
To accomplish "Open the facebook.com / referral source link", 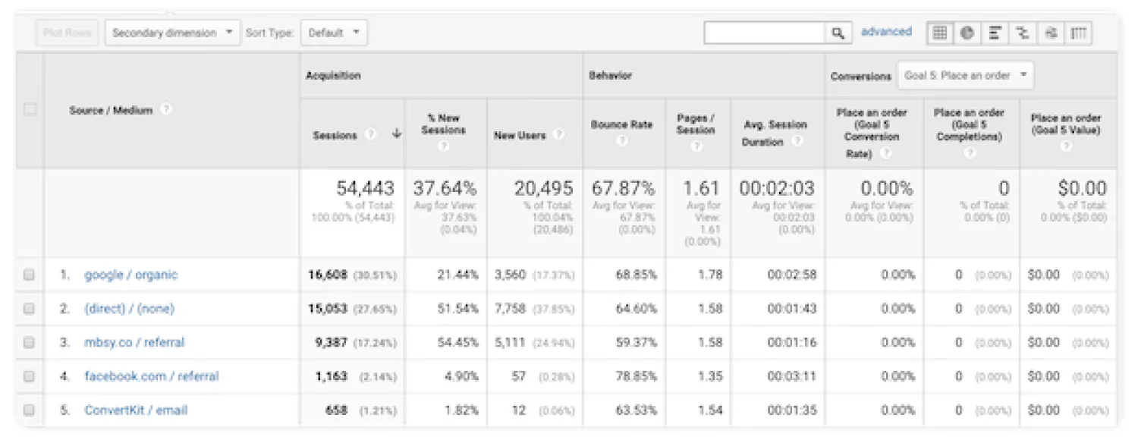I will coord(151,376).
